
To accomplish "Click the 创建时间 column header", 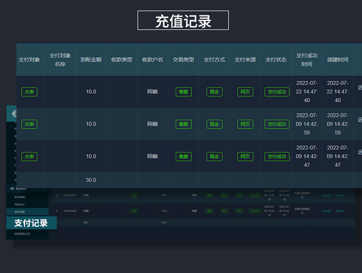I will click(x=338, y=60).
